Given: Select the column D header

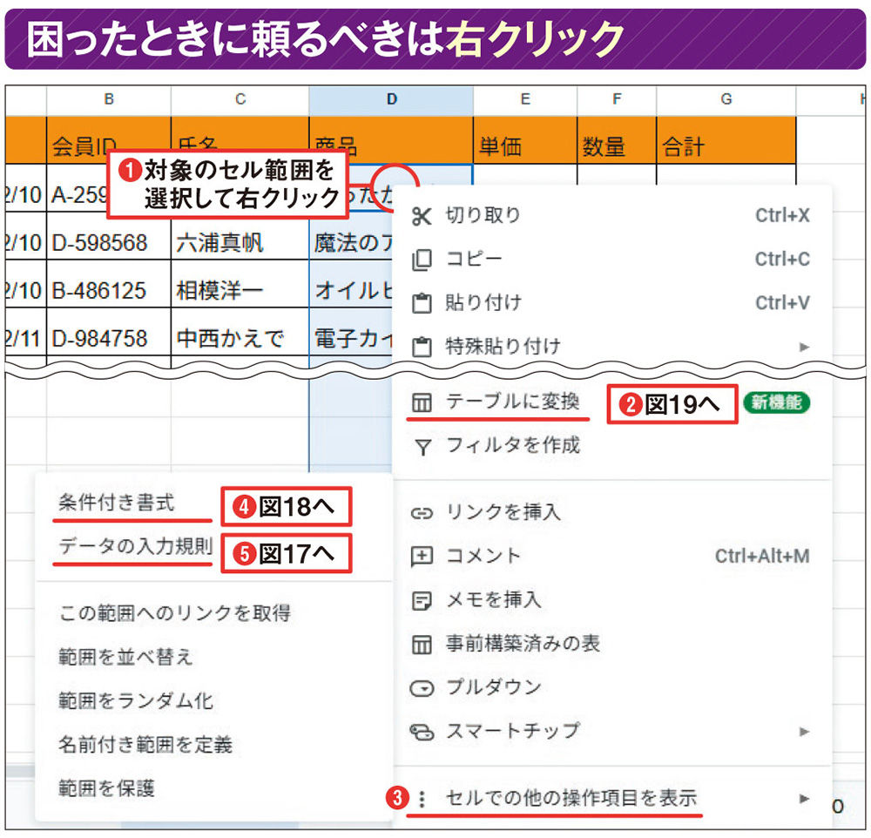Looking at the screenshot, I should (390, 100).
